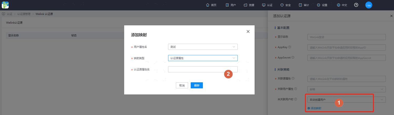The image size is (394, 115).
Task: Click the 审计 audit icon in the navbar
Action: pos(300,5)
